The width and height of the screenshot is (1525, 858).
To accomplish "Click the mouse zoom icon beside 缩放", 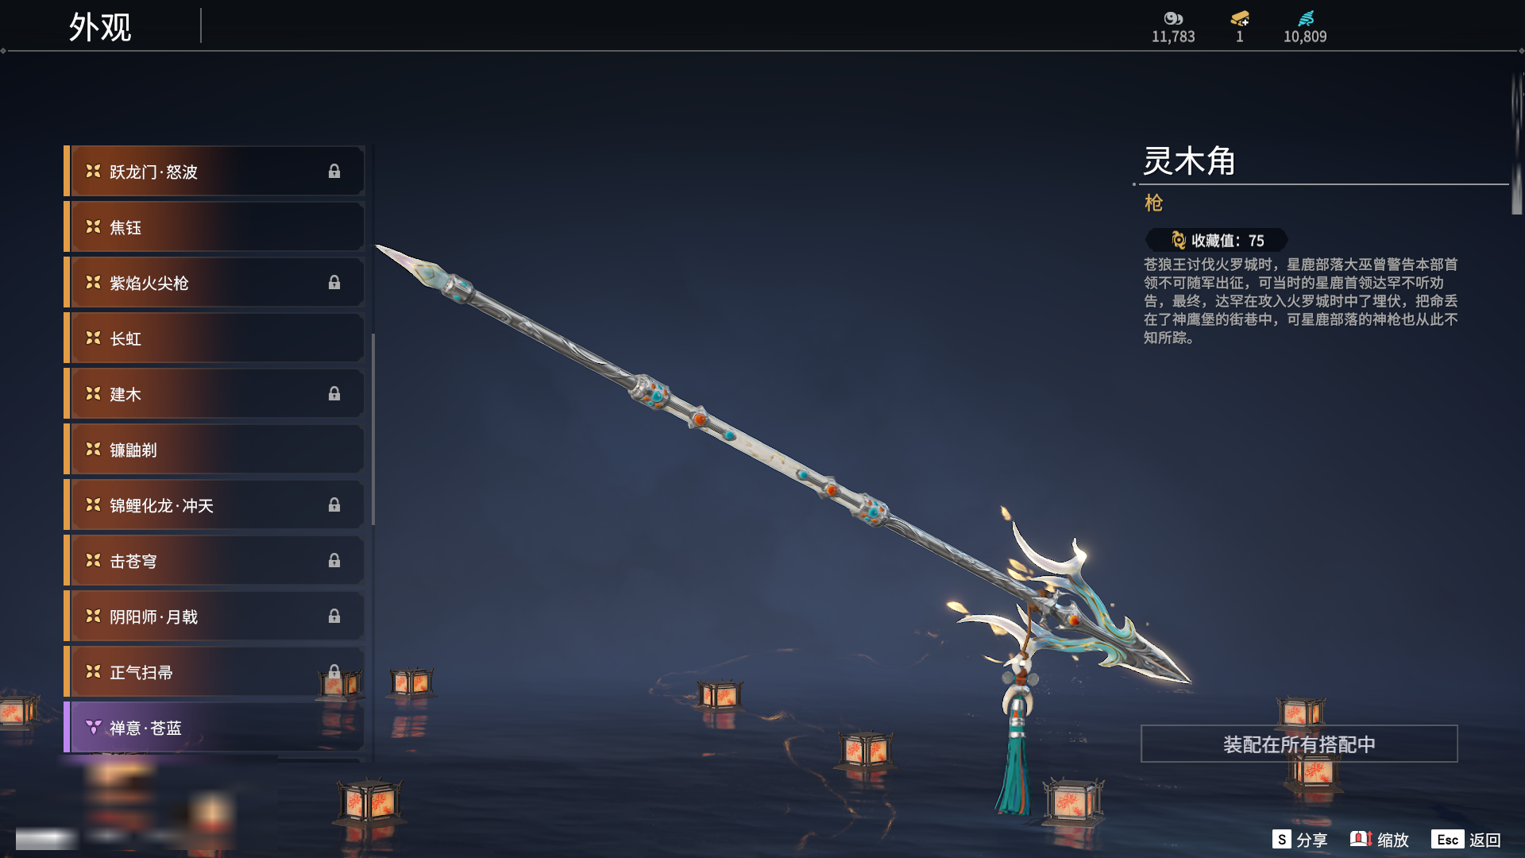I will [x=1361, y=839].
